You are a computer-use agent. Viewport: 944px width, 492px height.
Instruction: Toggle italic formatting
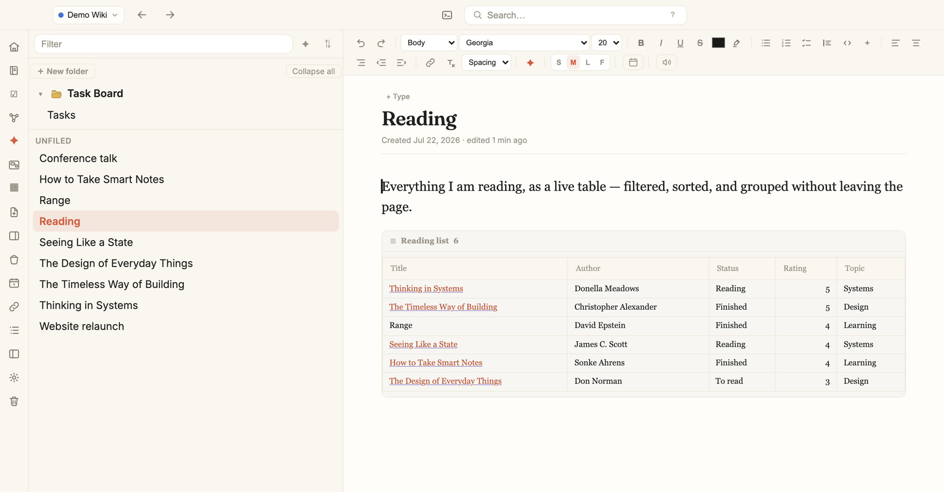(x=661, y=43)
